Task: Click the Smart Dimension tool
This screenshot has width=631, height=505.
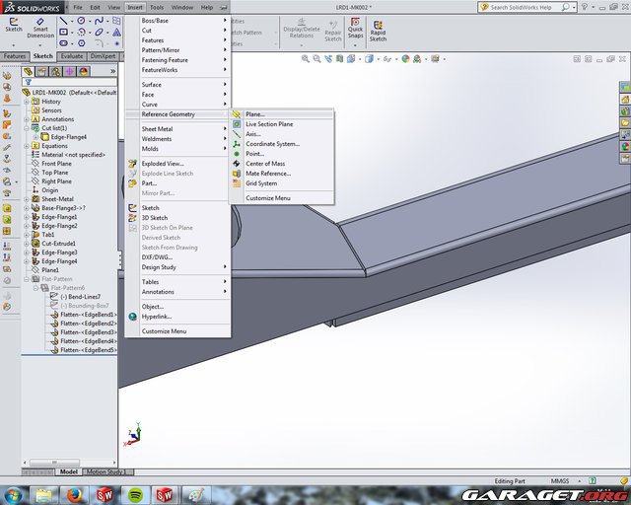Action: (x=40, y=25)
